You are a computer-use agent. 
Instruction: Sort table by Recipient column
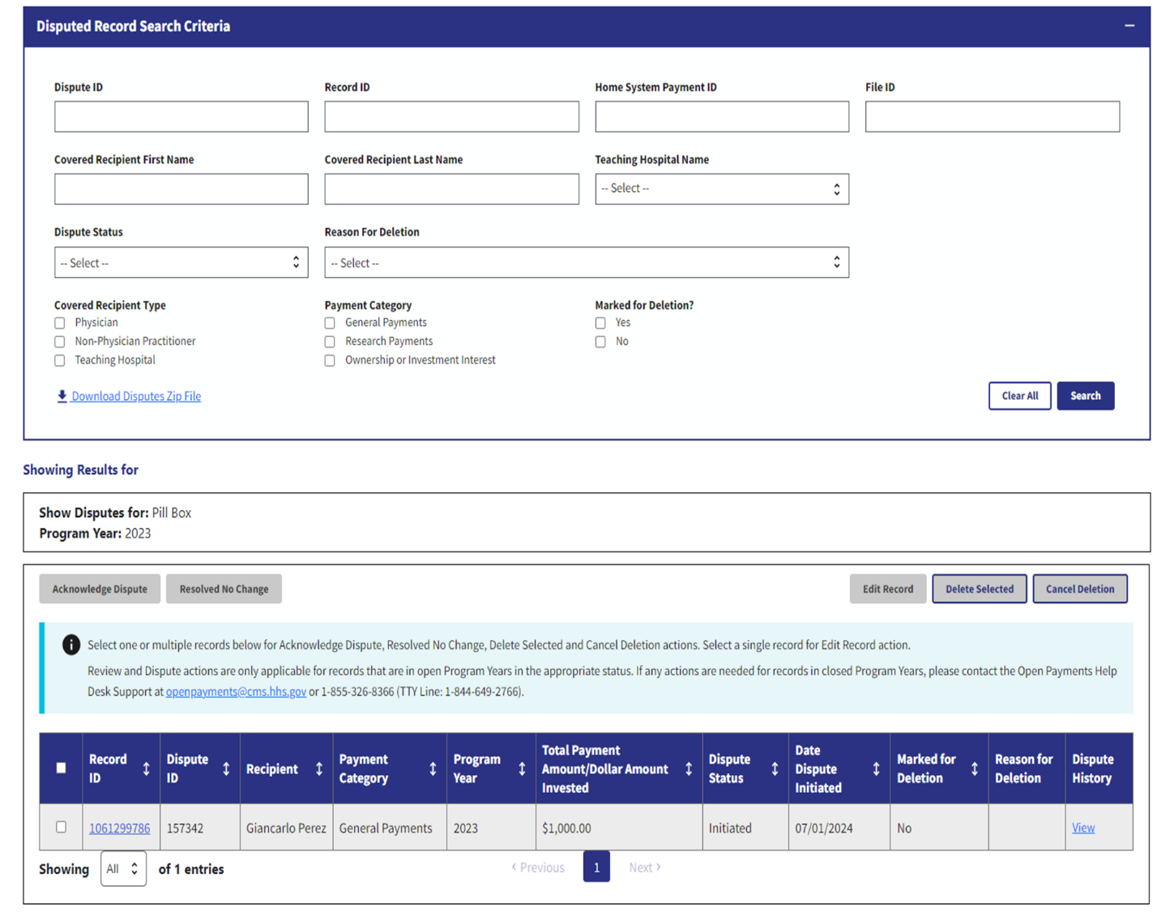coord(319,769)
